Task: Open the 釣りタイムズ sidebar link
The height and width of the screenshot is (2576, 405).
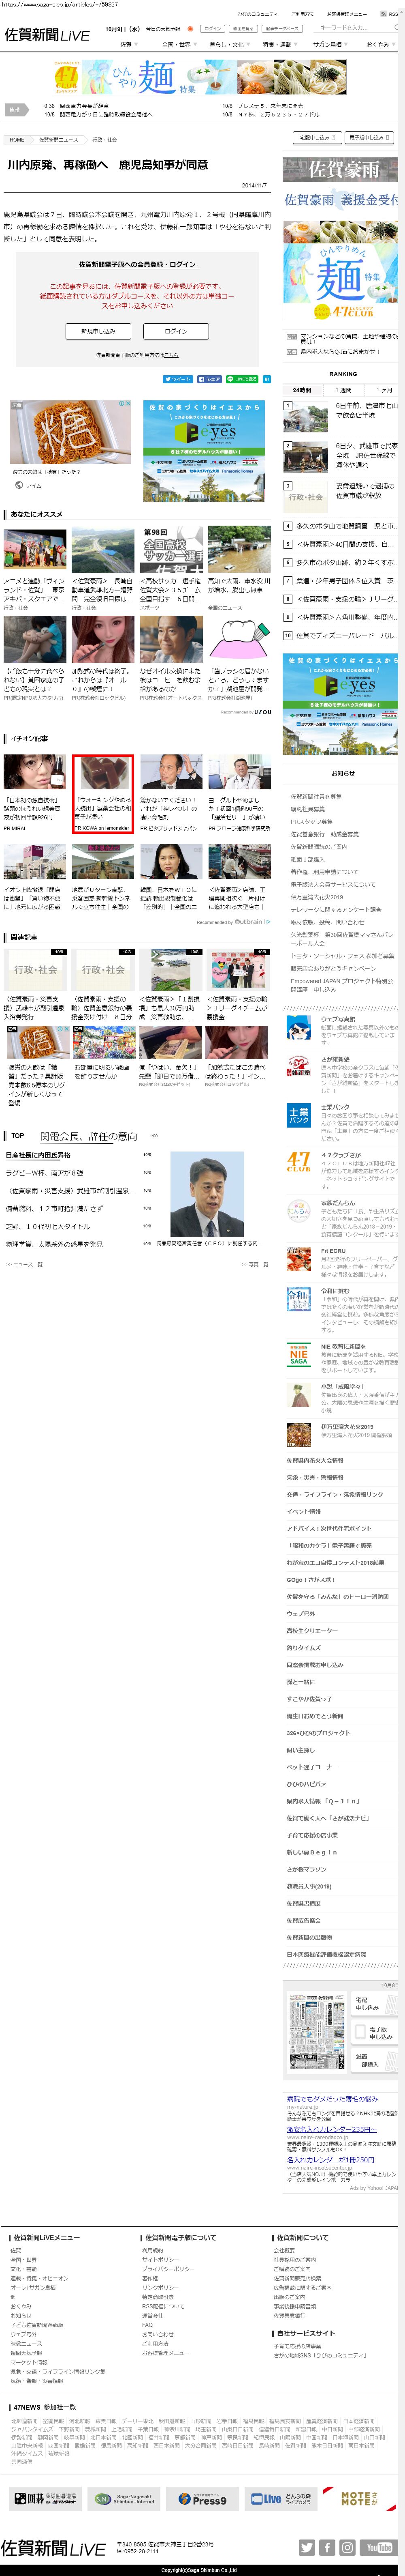Action: [x=303, y=1648]
